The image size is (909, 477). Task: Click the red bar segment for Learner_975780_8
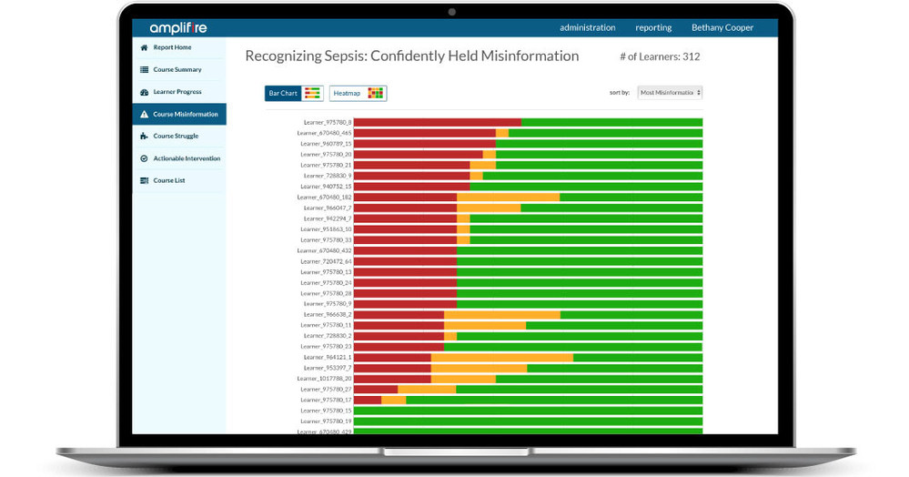pos(437,122)
